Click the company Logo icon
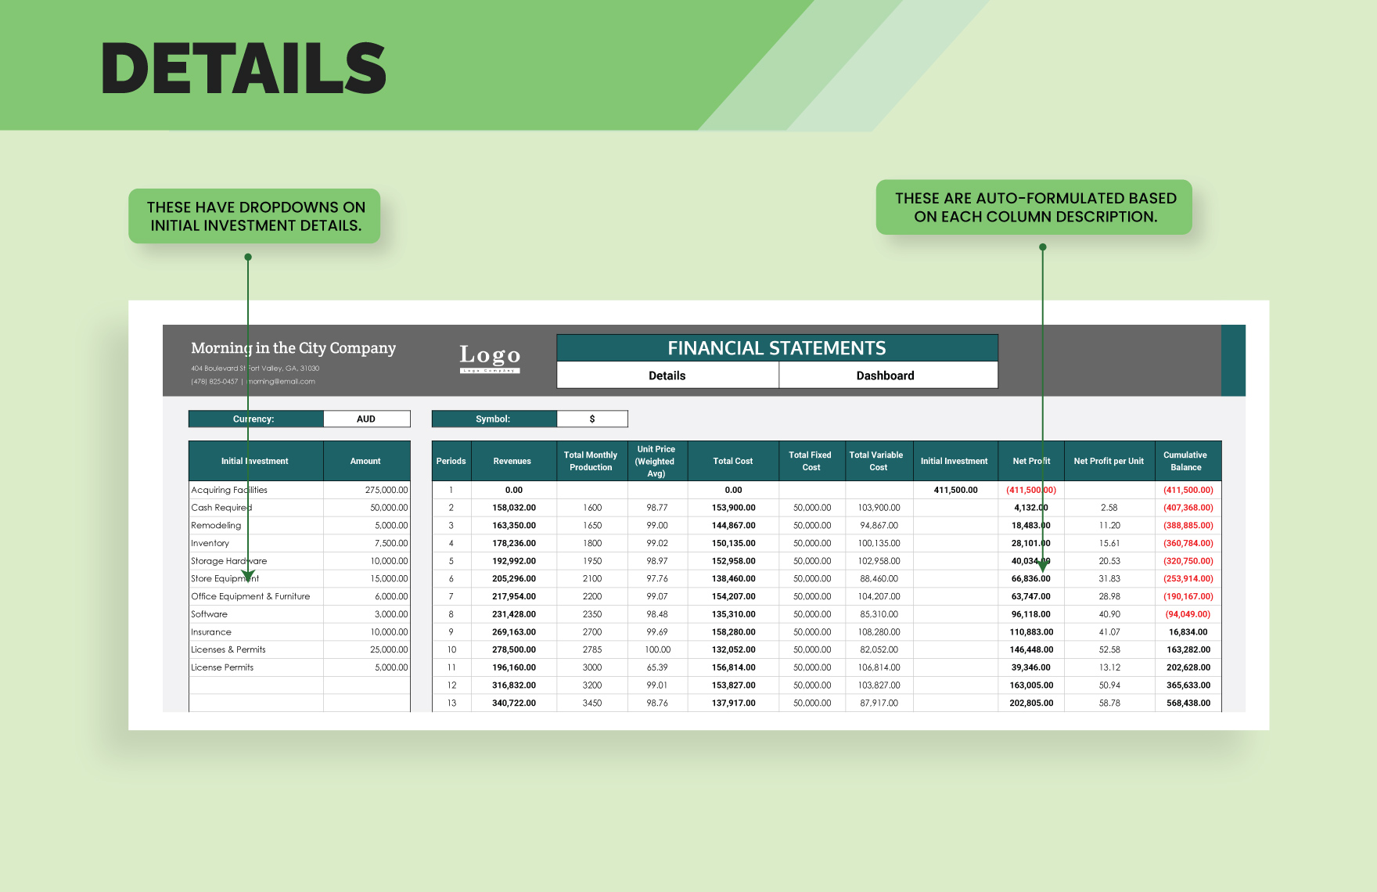Screen dimensions: 1377x892 (x=489, y=359)
